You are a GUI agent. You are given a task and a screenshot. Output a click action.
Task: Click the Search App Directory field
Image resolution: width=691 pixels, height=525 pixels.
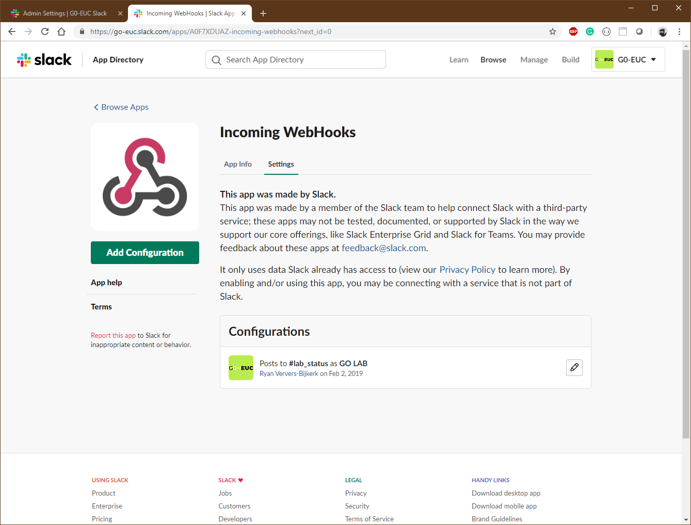pos(296,60)
